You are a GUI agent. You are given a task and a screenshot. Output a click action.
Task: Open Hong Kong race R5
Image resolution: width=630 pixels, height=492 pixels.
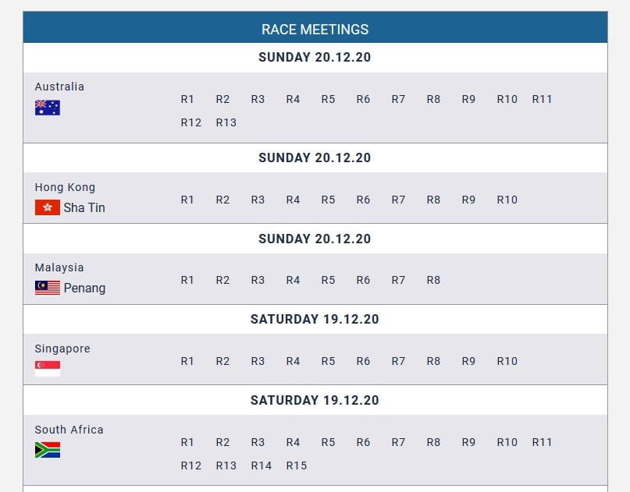pos(328,200)
